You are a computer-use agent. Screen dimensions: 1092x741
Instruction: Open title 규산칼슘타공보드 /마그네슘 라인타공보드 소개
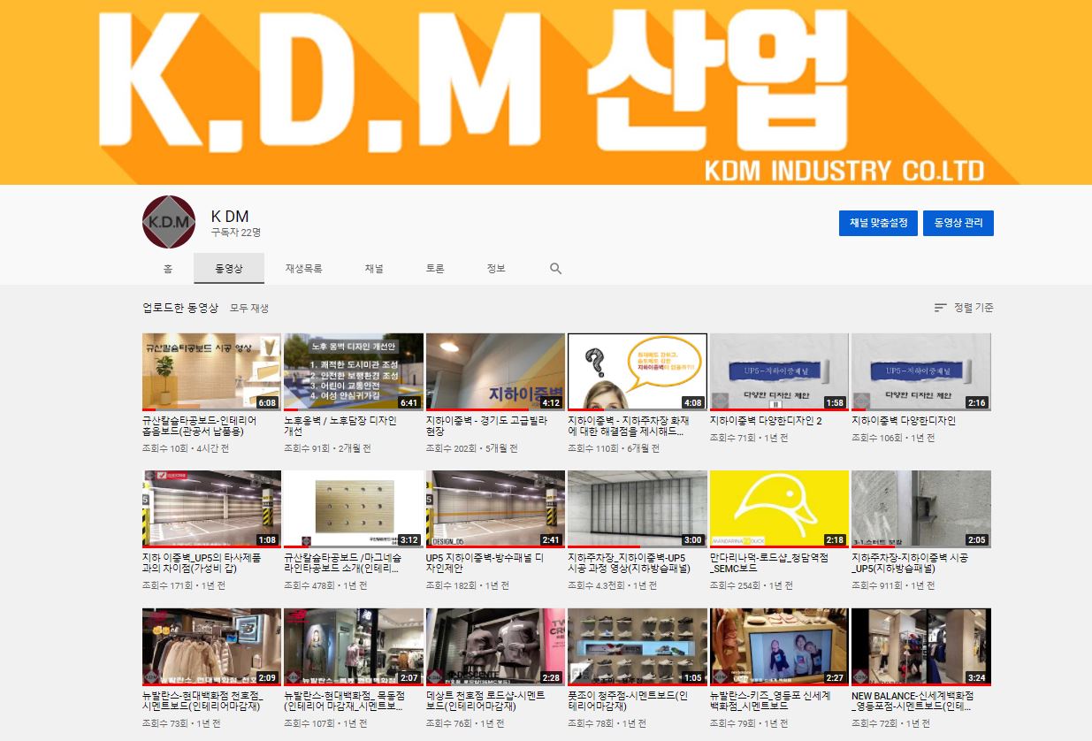coord(344,564)
